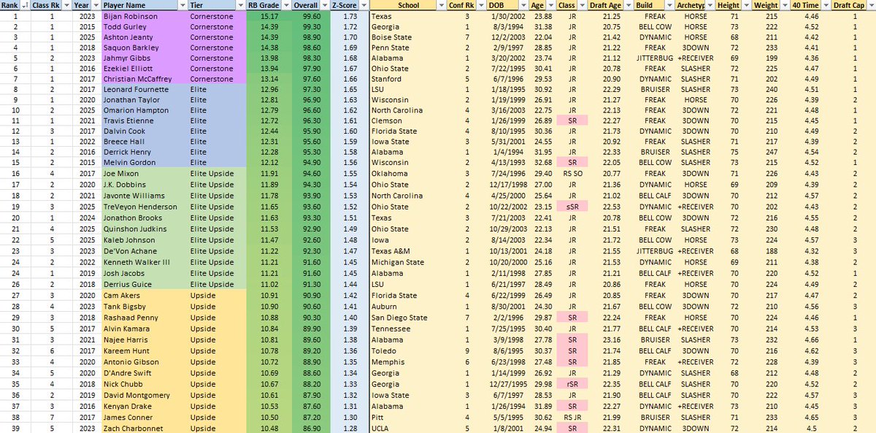The width and height of the screenshot is (876, 433).
Task: Open the Draft Age filter dropdown
Action: [629, 5]
